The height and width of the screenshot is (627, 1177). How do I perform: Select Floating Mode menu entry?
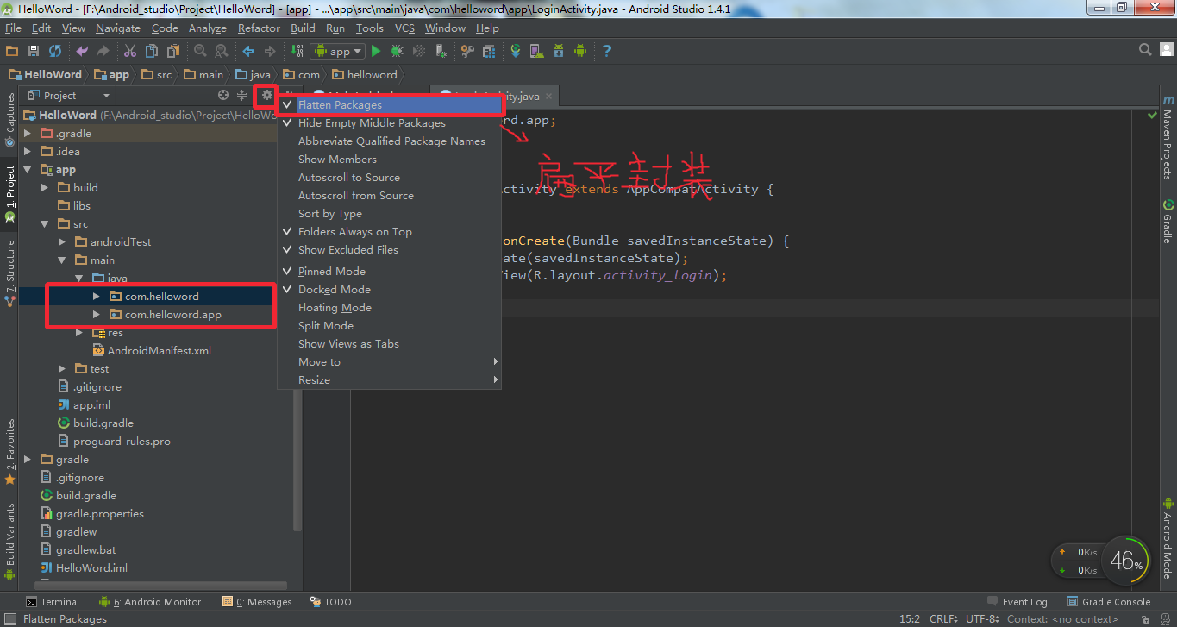390,308
